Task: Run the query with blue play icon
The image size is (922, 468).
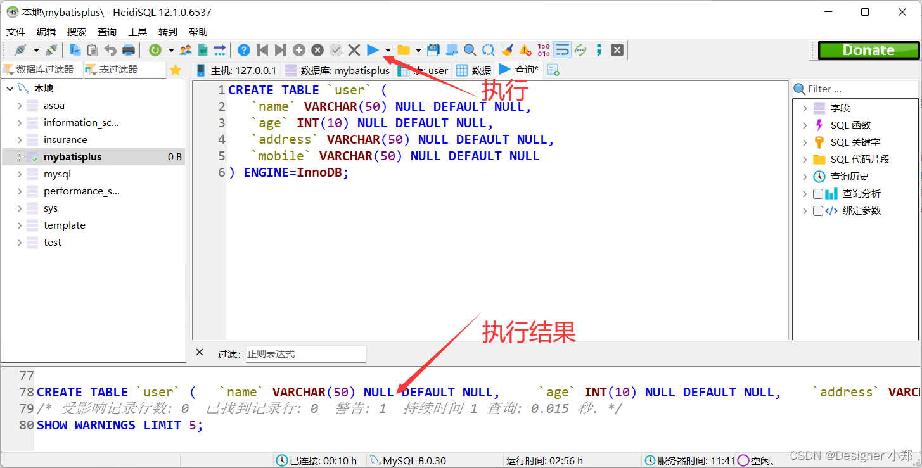Action: coord(373,50)
